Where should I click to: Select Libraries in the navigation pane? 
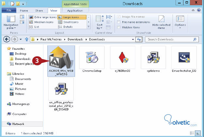pos(15,74)
